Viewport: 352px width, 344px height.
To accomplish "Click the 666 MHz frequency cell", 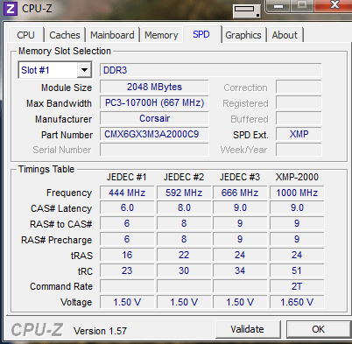I will [x=240, y=193].
